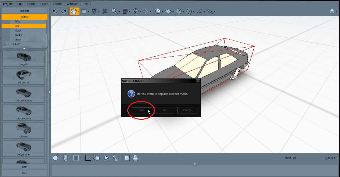Activate the magnifier zoom tool

pyautogui.click(x=114, y=11)
